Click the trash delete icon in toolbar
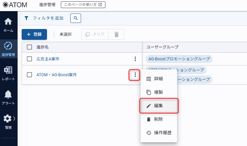The image size is (247, 146). click(117, 34)
